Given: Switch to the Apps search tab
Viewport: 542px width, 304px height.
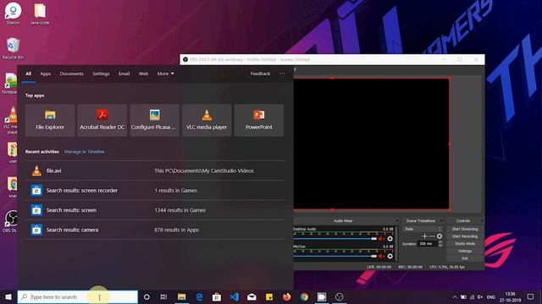Looking at the screenshot, I should click(x=45, y=73).
